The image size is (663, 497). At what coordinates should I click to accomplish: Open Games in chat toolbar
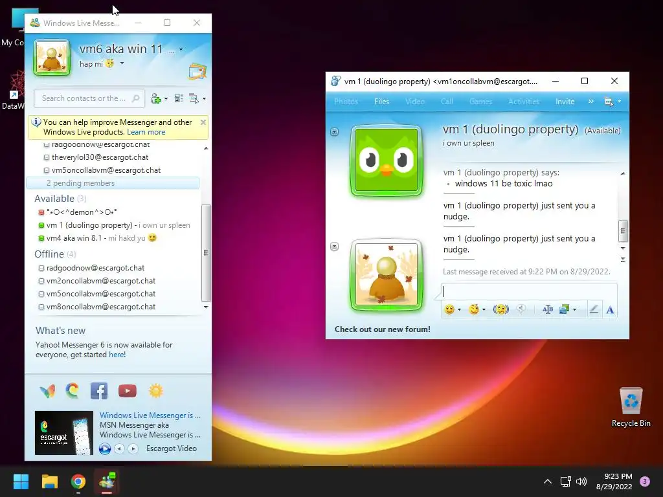pos(480,102)
